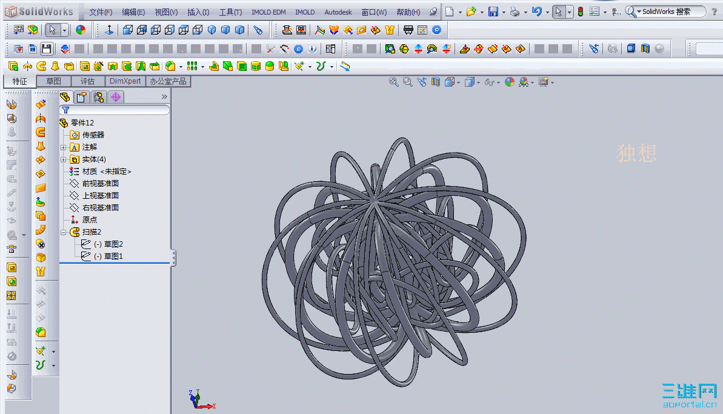The image size is (723, 414).
Task: Click the Edit Appearance colored ball icon
Action: tap(509, 81)
